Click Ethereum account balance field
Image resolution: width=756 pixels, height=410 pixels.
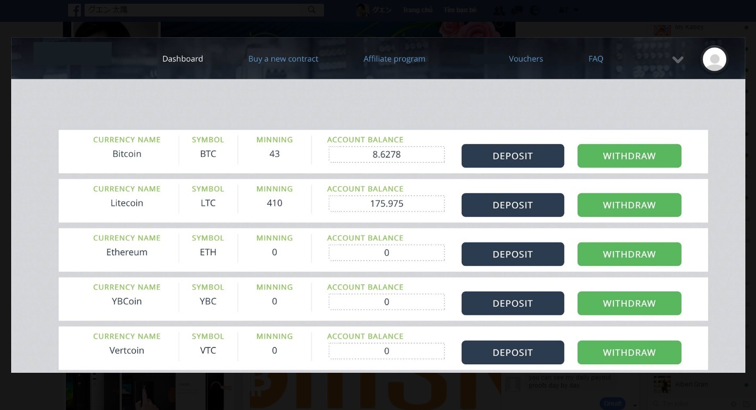point(387,253)
